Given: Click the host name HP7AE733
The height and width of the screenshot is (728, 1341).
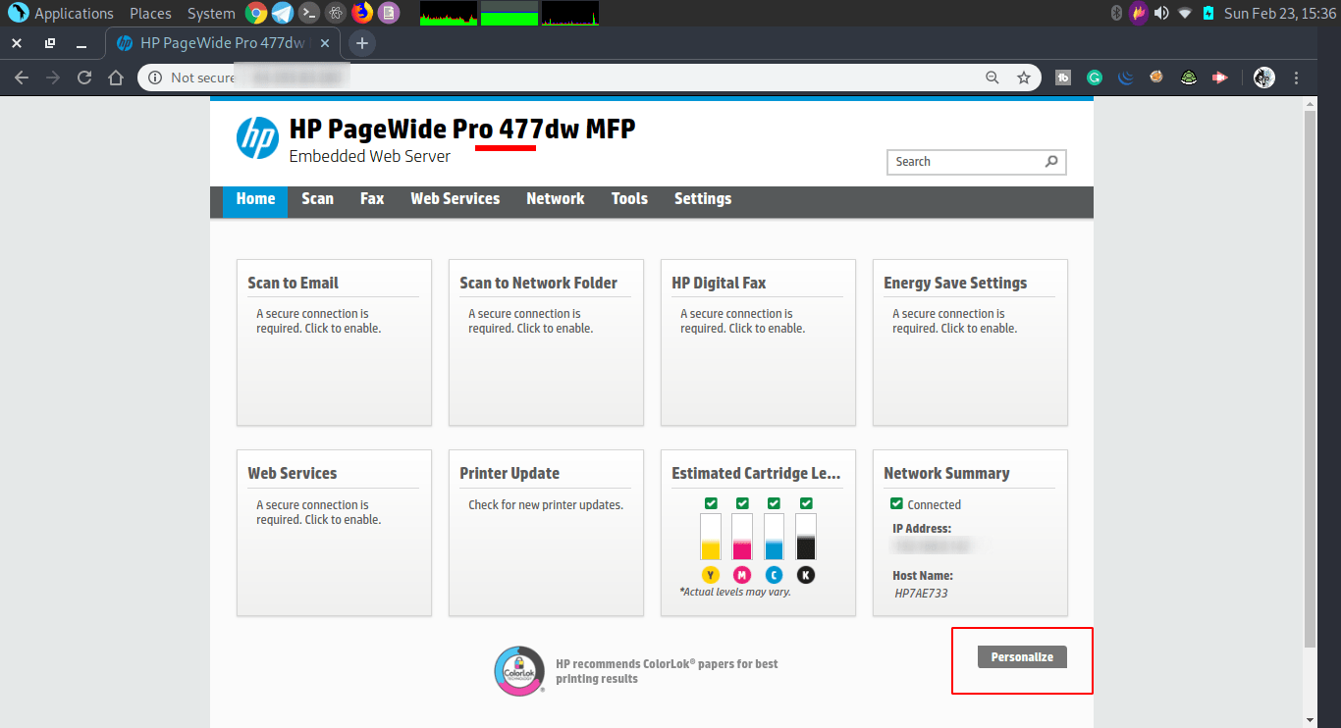Looking at the screenshot, I should (x=921, y=594).
